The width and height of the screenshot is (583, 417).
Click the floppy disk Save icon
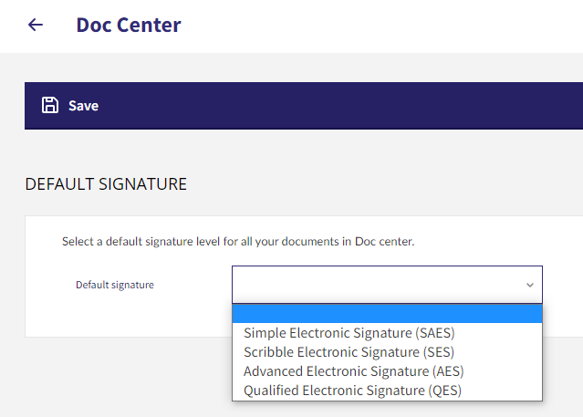point(50,105)
